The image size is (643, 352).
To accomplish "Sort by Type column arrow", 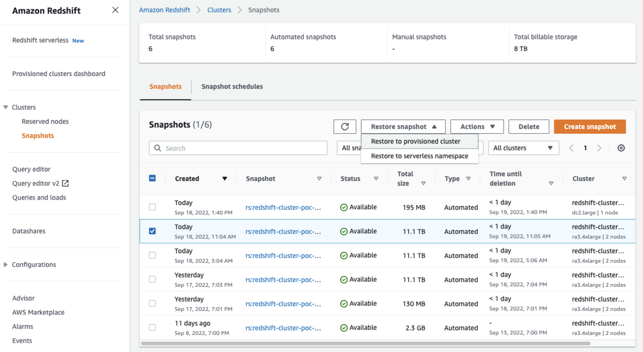I will (468, 179).
